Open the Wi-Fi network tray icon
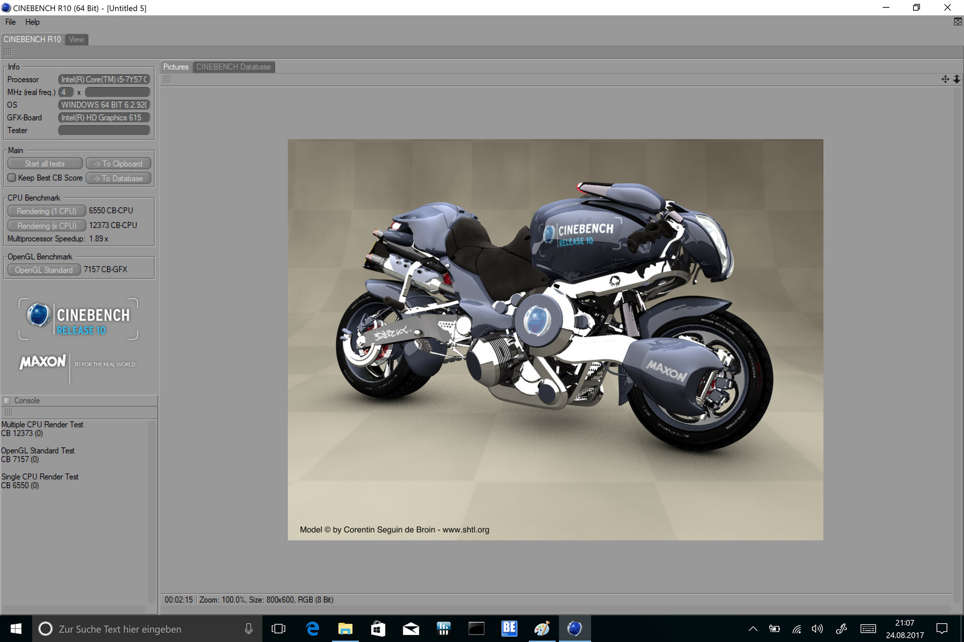 [796, 629]
